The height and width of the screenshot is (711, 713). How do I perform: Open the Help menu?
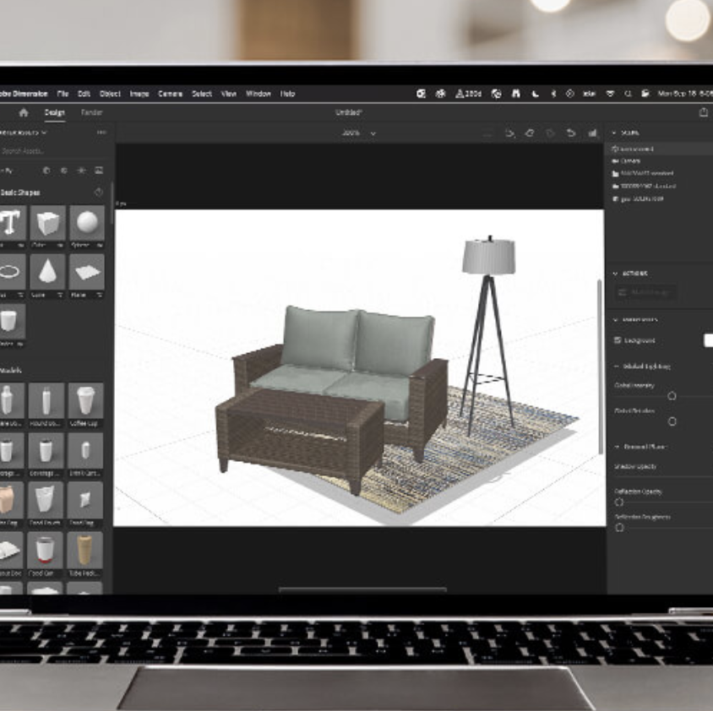[287, 94]
